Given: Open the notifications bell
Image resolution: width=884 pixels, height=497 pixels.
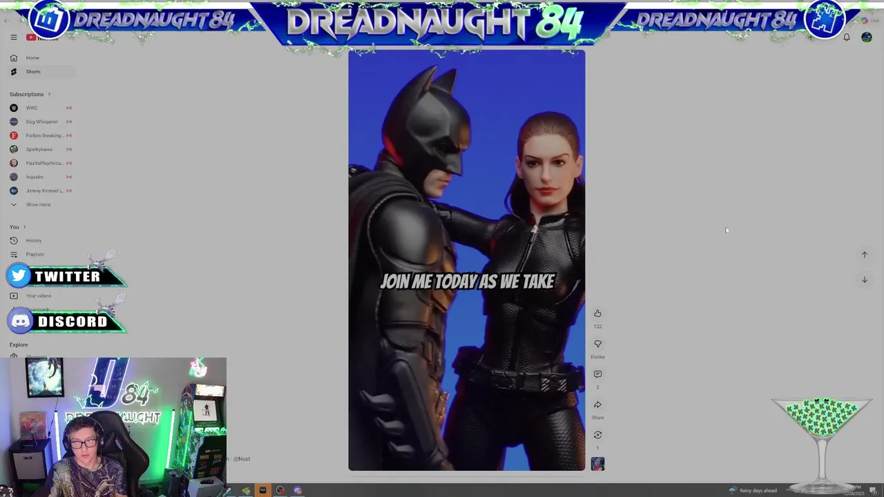Looking at the screenshot, I should (846, 37).
